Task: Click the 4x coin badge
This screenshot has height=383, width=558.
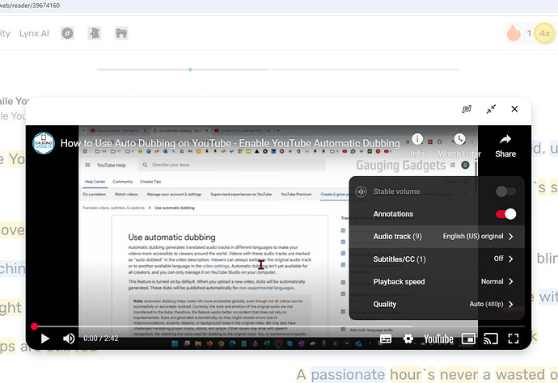Action: 544,33
